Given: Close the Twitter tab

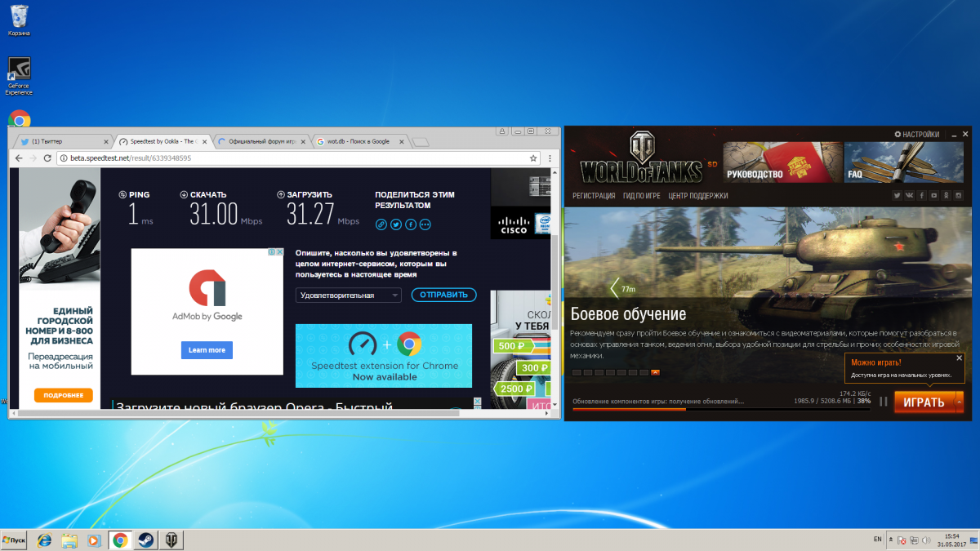Looking at the screenshot, I should click(x=106, y=141).
